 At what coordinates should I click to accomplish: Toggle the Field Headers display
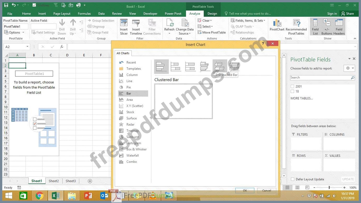tap(339, 27)
